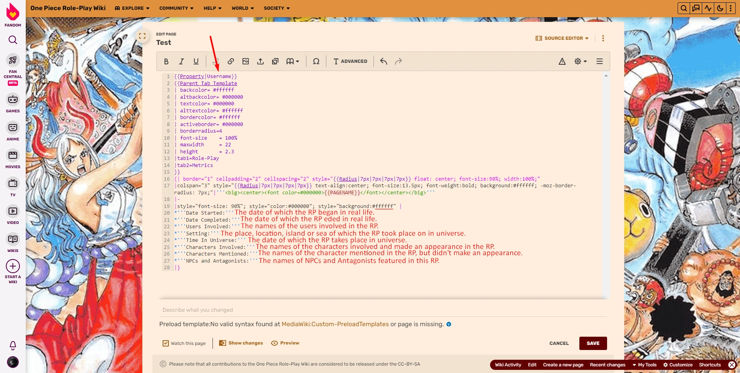Expand the World menu
Viewport: 740px width, 373px height.
[243, 8]
